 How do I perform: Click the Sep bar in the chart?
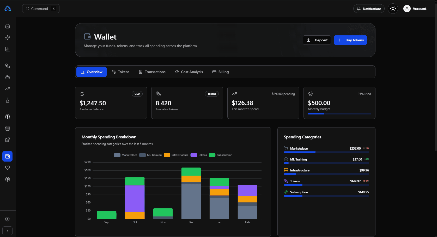(107, 215)
